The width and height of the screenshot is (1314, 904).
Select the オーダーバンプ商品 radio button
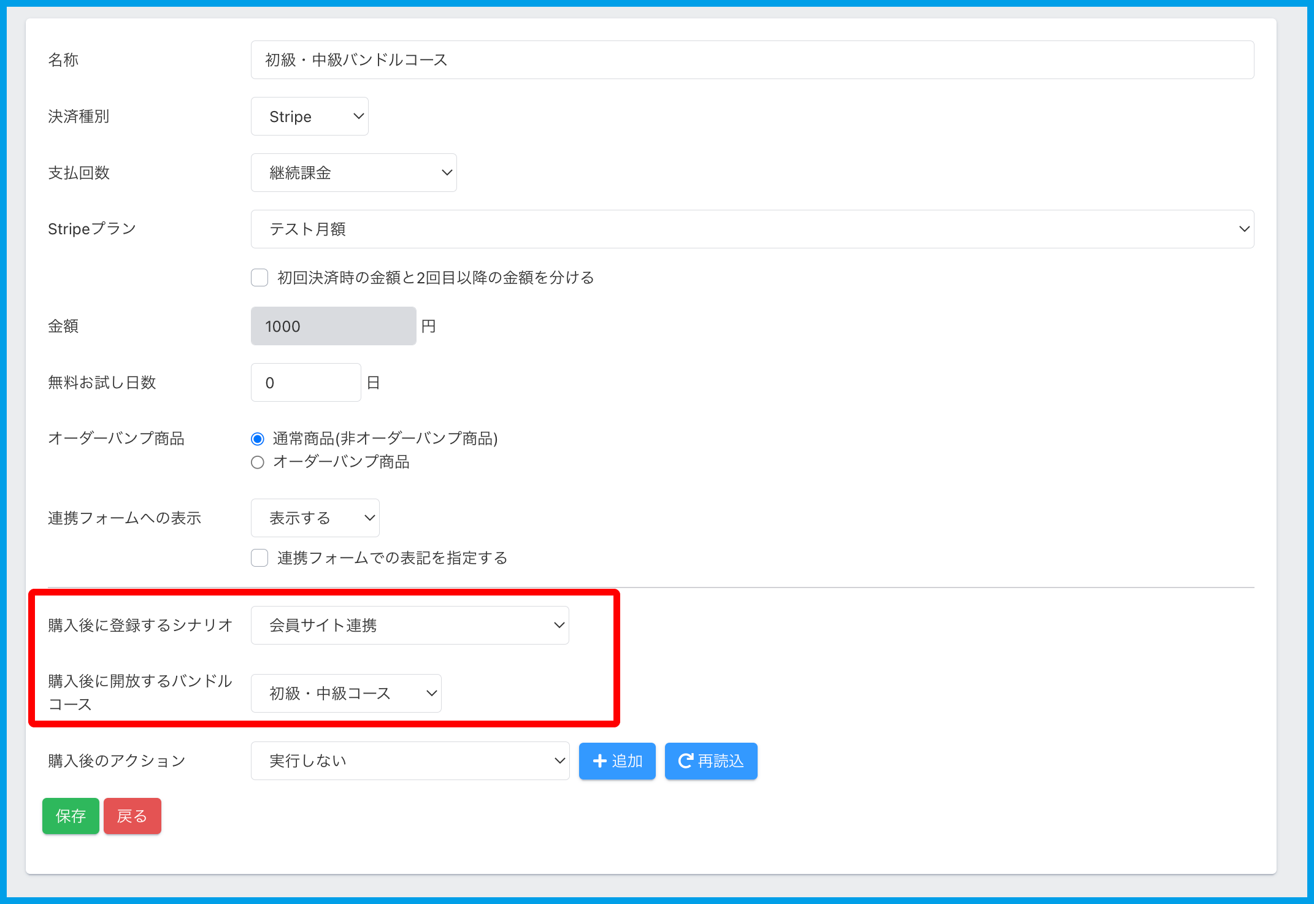tap(258, 462)
